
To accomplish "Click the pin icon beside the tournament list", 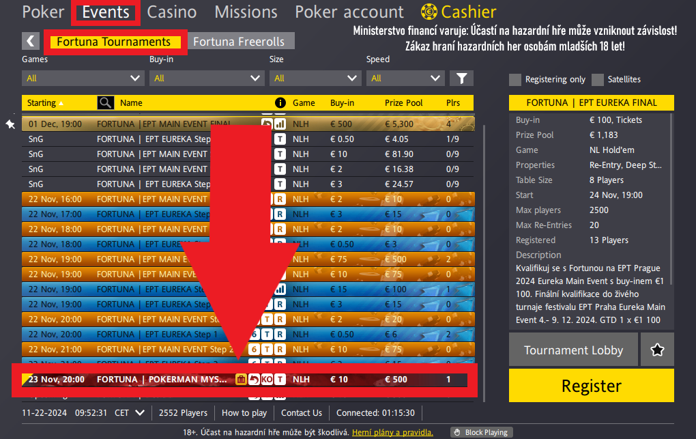I will pyautogui.click(x=11, y=124).
